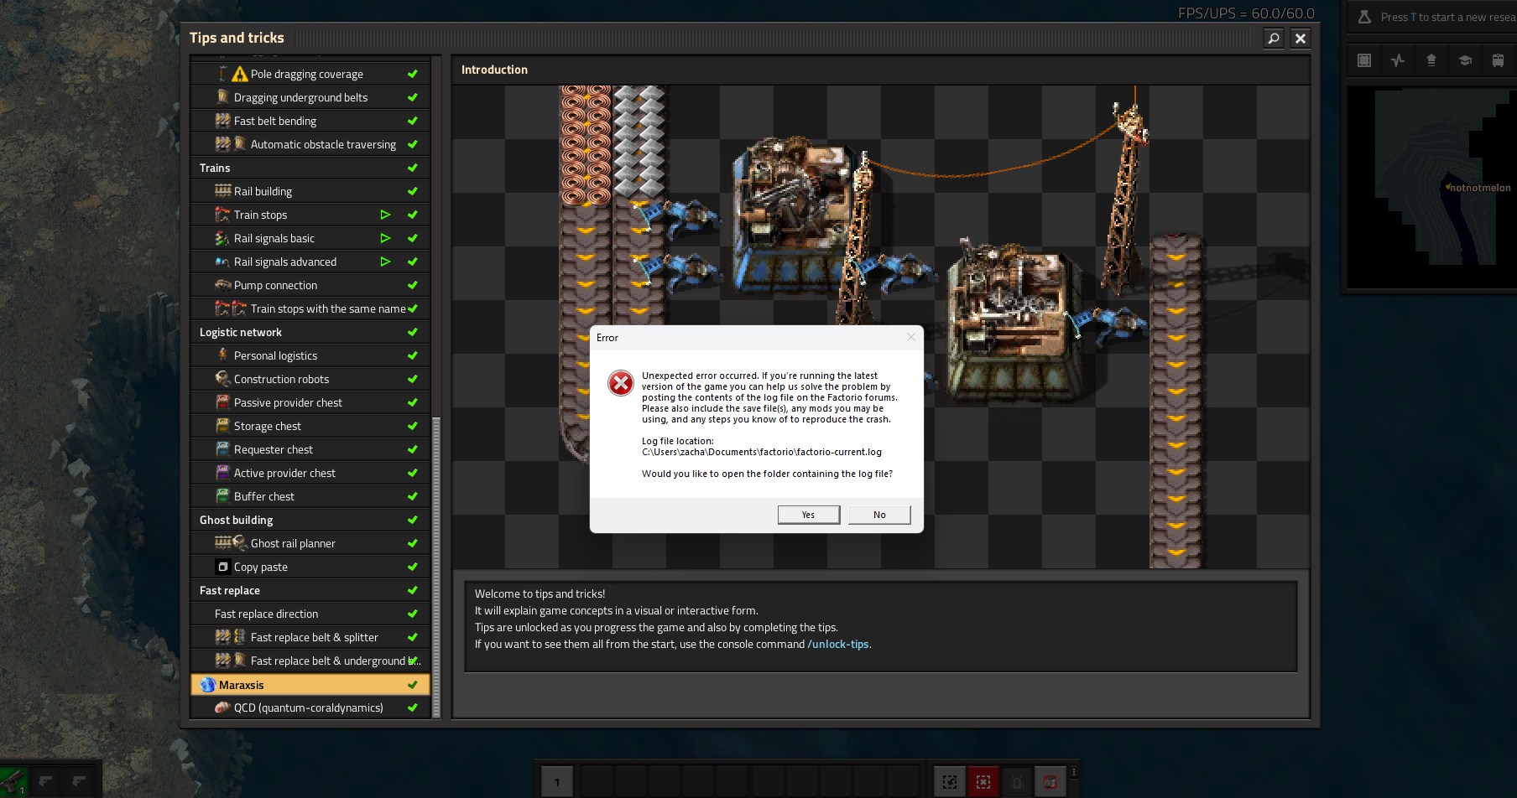1517x798 pixels.
Task: Close the Error dialog with its X
Action: pos(911,337)
